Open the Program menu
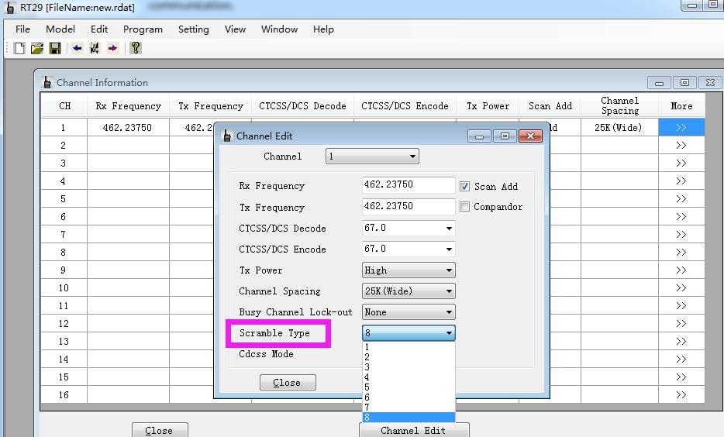724x437 pixels. [x=143, y=29]
